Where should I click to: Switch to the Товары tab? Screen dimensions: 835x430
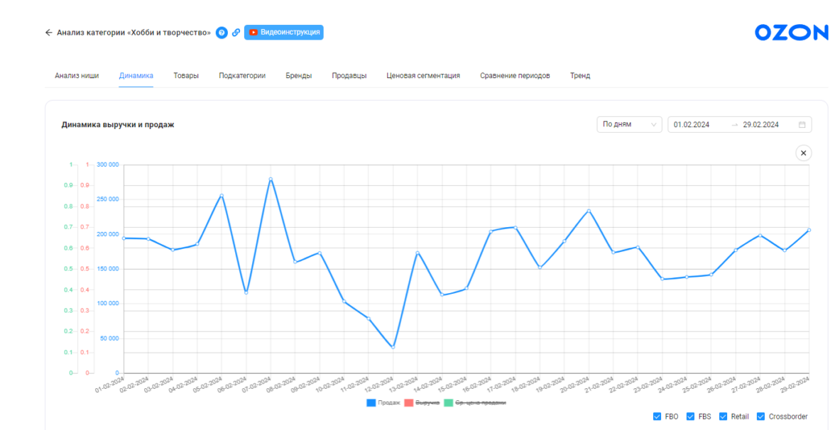(186, 76)
